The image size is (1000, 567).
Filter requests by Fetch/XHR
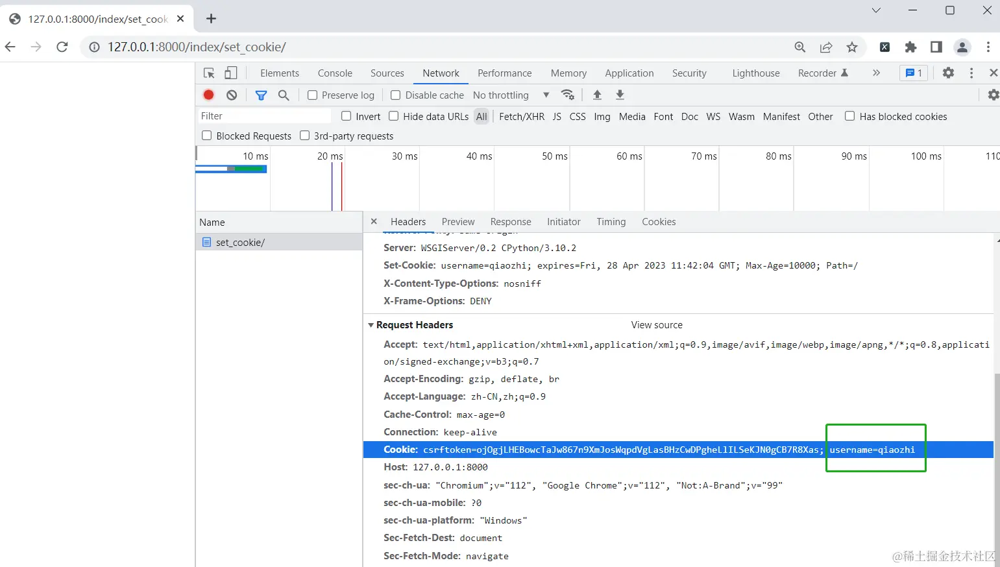(x=522, y=117)
